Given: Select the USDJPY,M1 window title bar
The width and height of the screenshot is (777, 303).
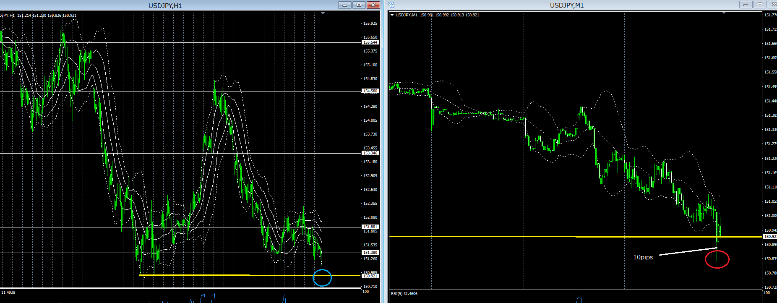Looking at the screenshot, I should (566, 5).
